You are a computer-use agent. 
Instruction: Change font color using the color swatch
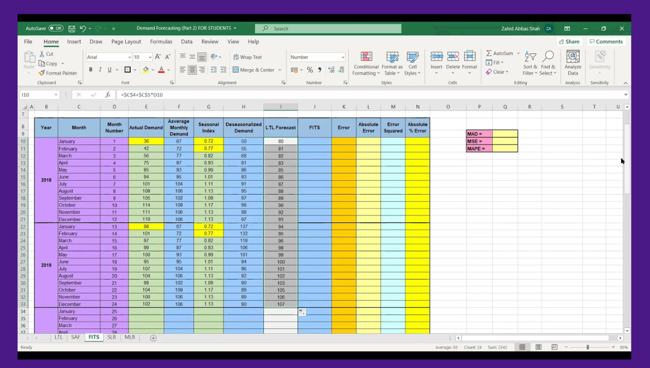pyautogui.click(x=163, y=70)
